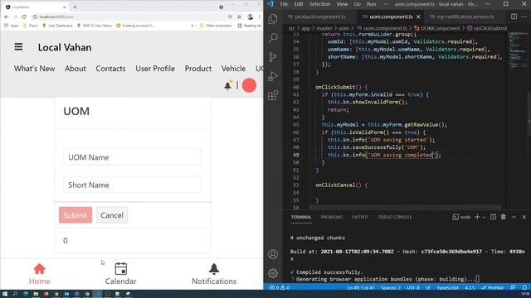Open the Selection menu in VS Code

[x=319, y=4]
